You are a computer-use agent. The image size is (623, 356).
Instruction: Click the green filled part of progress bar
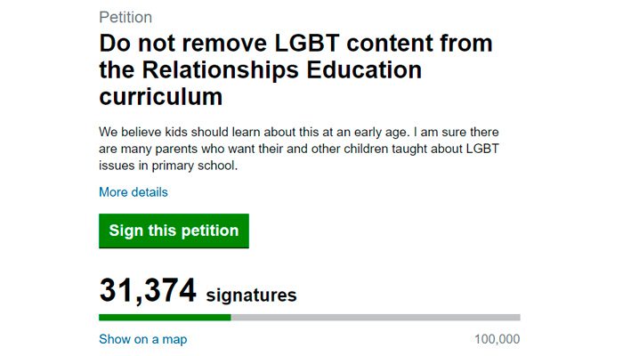(x=165, y=317)
